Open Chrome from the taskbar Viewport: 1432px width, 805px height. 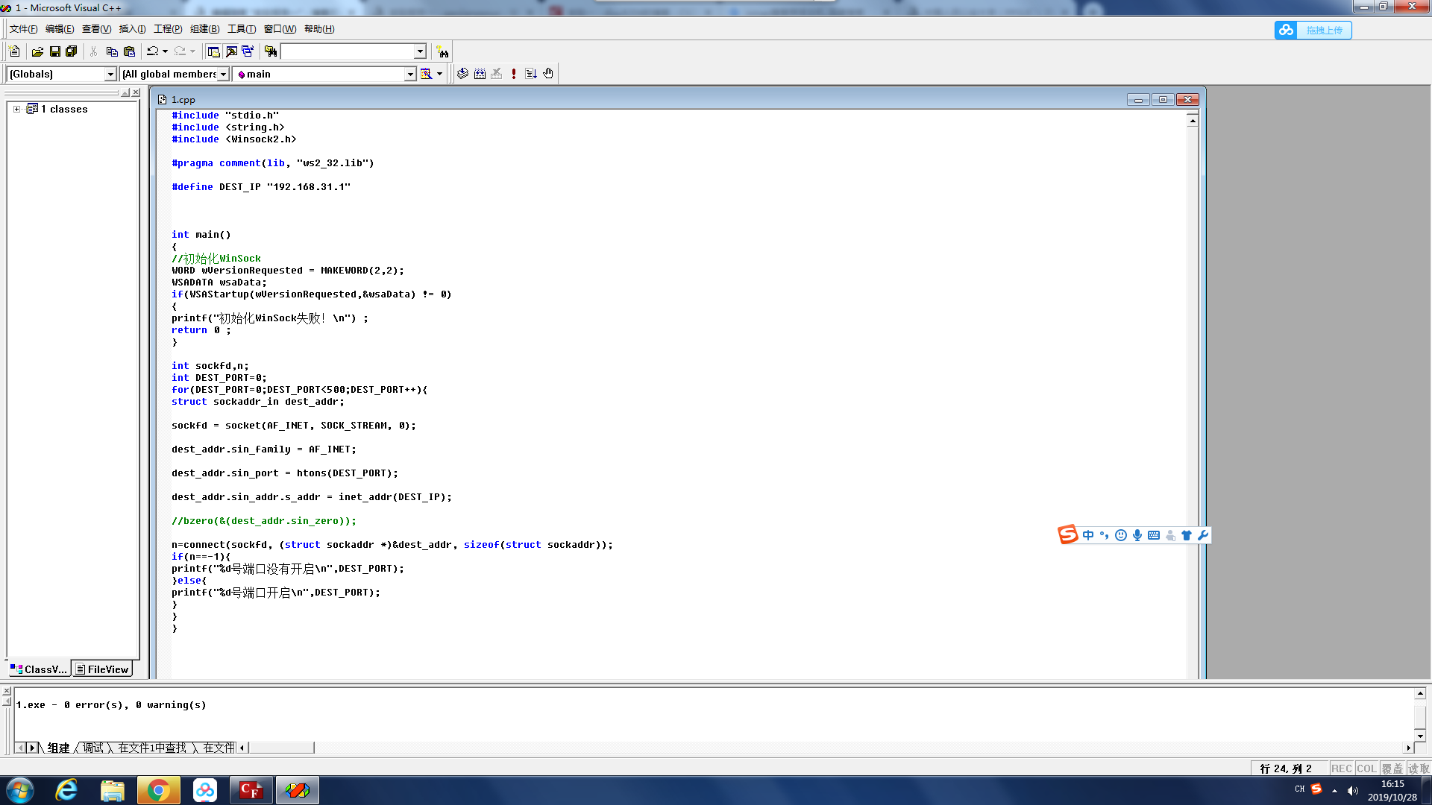(x=158, y=790)
